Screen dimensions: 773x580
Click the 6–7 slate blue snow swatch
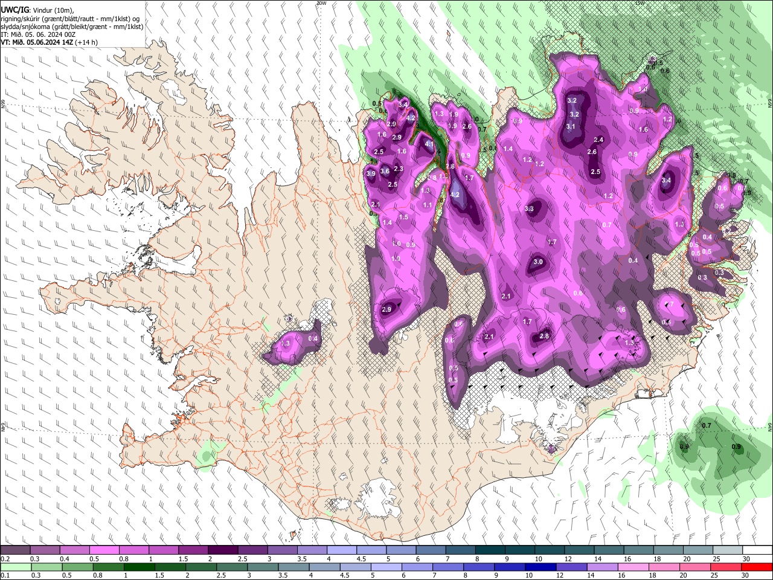(x=431, y=550)
